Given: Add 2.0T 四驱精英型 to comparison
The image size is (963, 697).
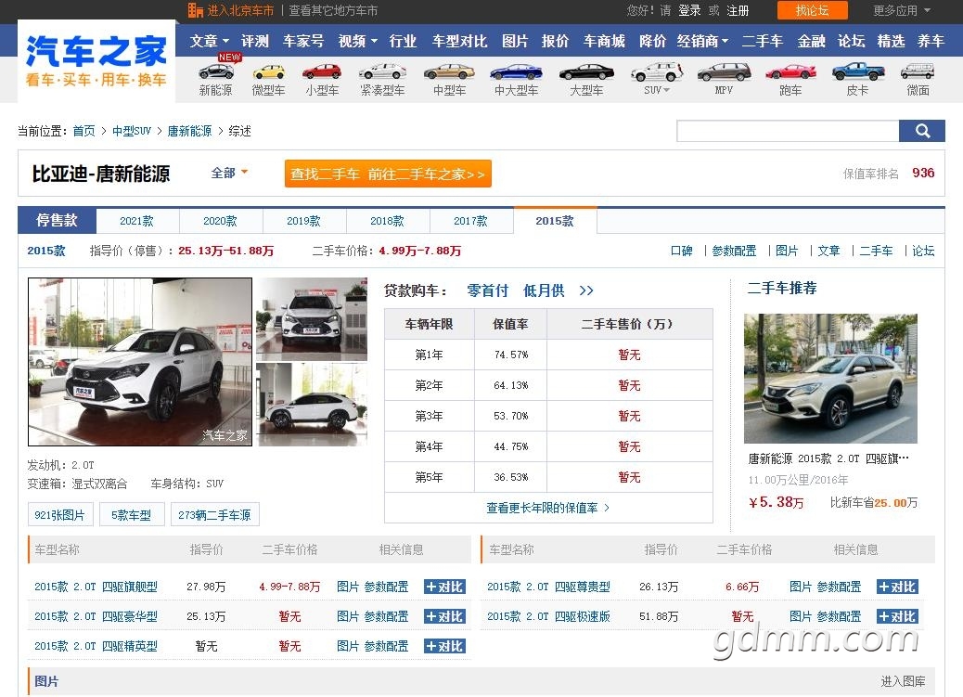Looking at the screenshot, I should coord(444,646).
